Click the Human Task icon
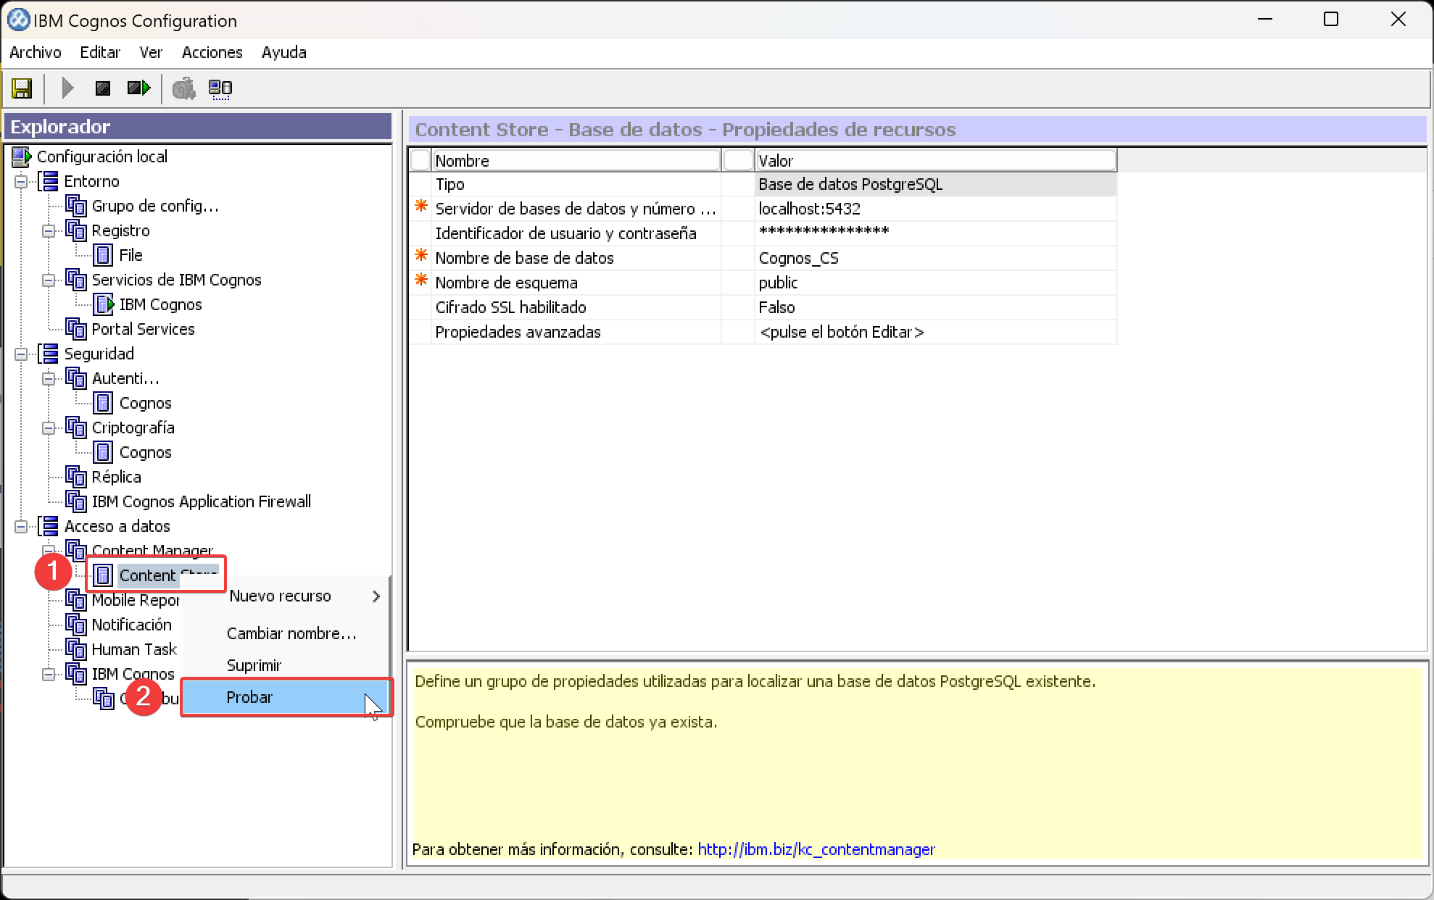The height and width of the screenshot is (900, 1434). coord(76,649)
